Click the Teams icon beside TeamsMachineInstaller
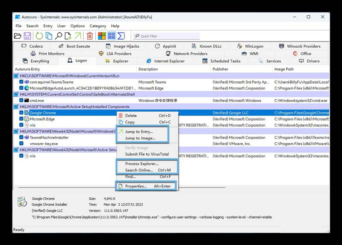Screen dimensions: 342x245 tap(27, 137)
